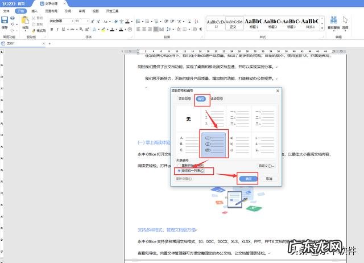Viewport: 364px width, 263px height.
Task: Select the A. B. C. numbering format thumbnail
Action: (188, 145)
